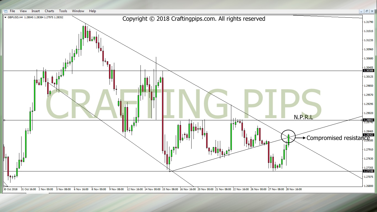Click the 28 Nov 16:00 time label

tap(294, 189)
